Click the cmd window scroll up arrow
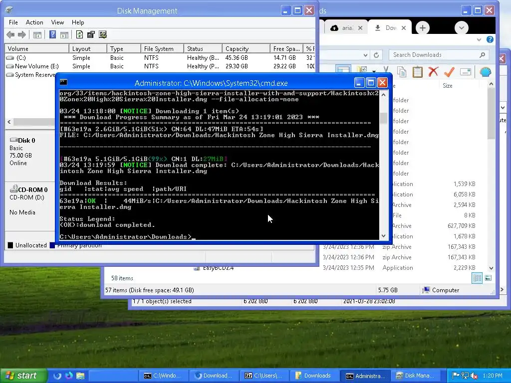511x383 pixels. pyautogui.click(x=384, y=95)
